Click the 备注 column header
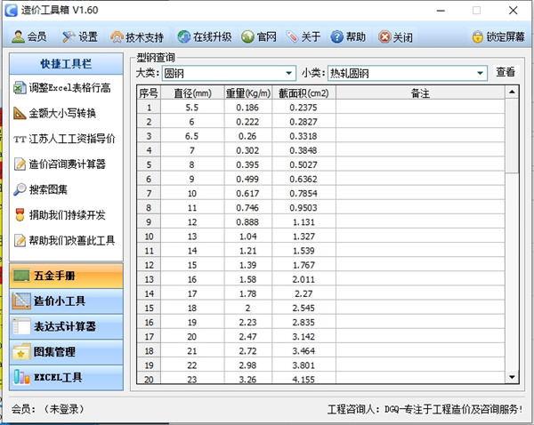 (420, 92)
